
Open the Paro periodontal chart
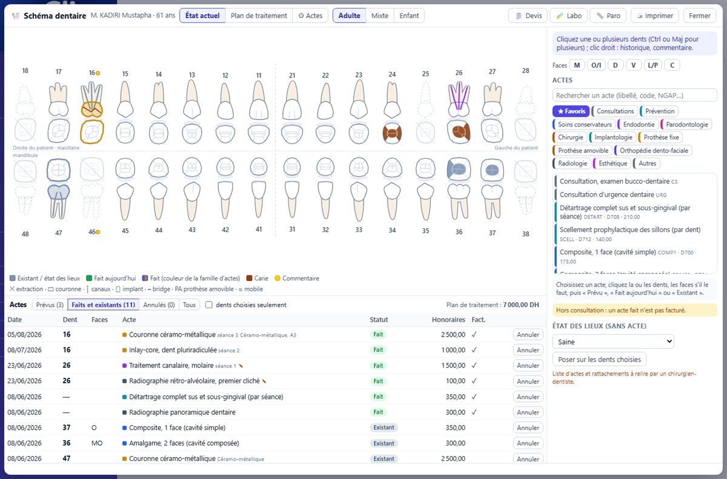[608, 16]
